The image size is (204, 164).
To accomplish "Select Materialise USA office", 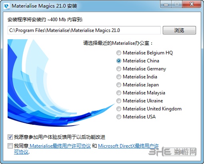I will (119, 117).
